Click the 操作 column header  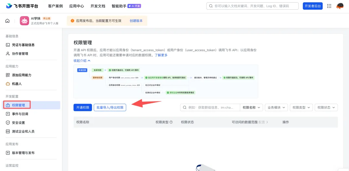coord(286,122)
